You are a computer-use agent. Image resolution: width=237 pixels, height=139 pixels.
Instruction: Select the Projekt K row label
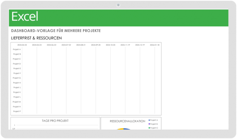[17, 92]
